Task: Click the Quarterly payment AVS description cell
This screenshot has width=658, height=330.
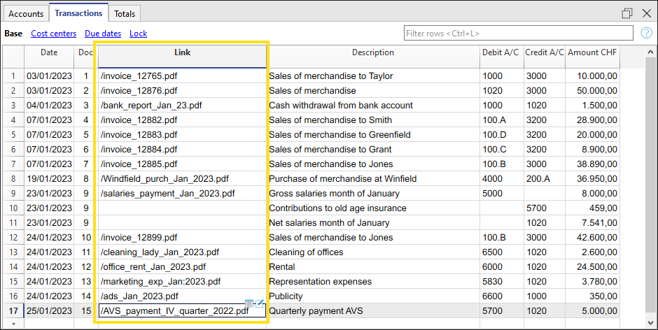Action: (x=372, y=311)
